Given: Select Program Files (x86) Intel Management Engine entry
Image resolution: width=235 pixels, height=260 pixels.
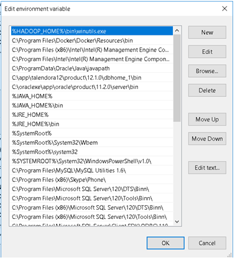Looking at the screenshot, I should tap(91, 50).
